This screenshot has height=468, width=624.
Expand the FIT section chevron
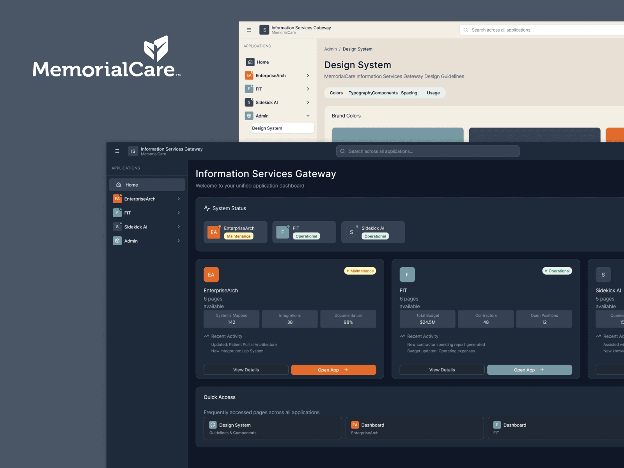[179, 213]
